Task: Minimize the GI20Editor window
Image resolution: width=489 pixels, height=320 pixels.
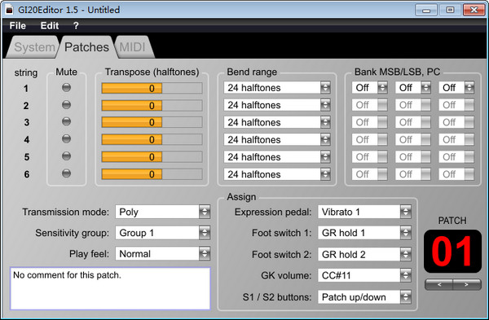Action: (426, 11)
